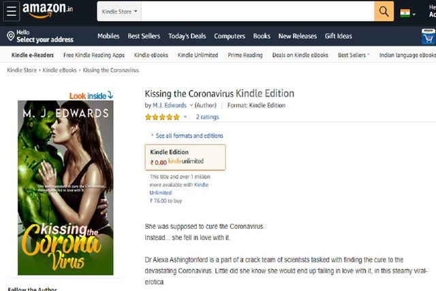Click the Amazon.in logo
The image size is (436, 291).
48,10
